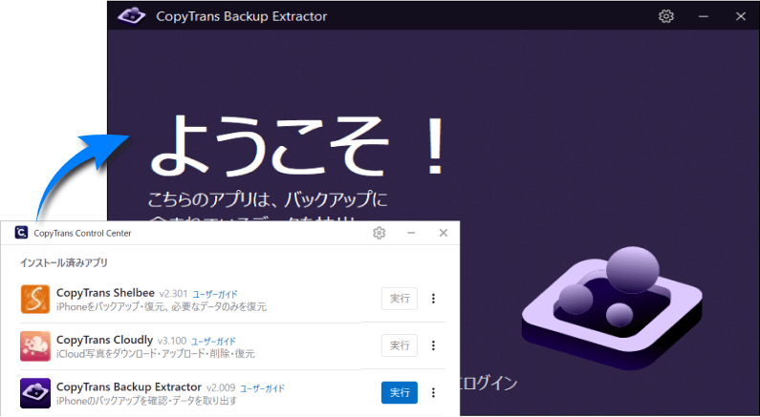This screenshot has height=417, width=760.
Task: Click the ようこそ！ welcome heading
Action: click(x=296, y=146)
